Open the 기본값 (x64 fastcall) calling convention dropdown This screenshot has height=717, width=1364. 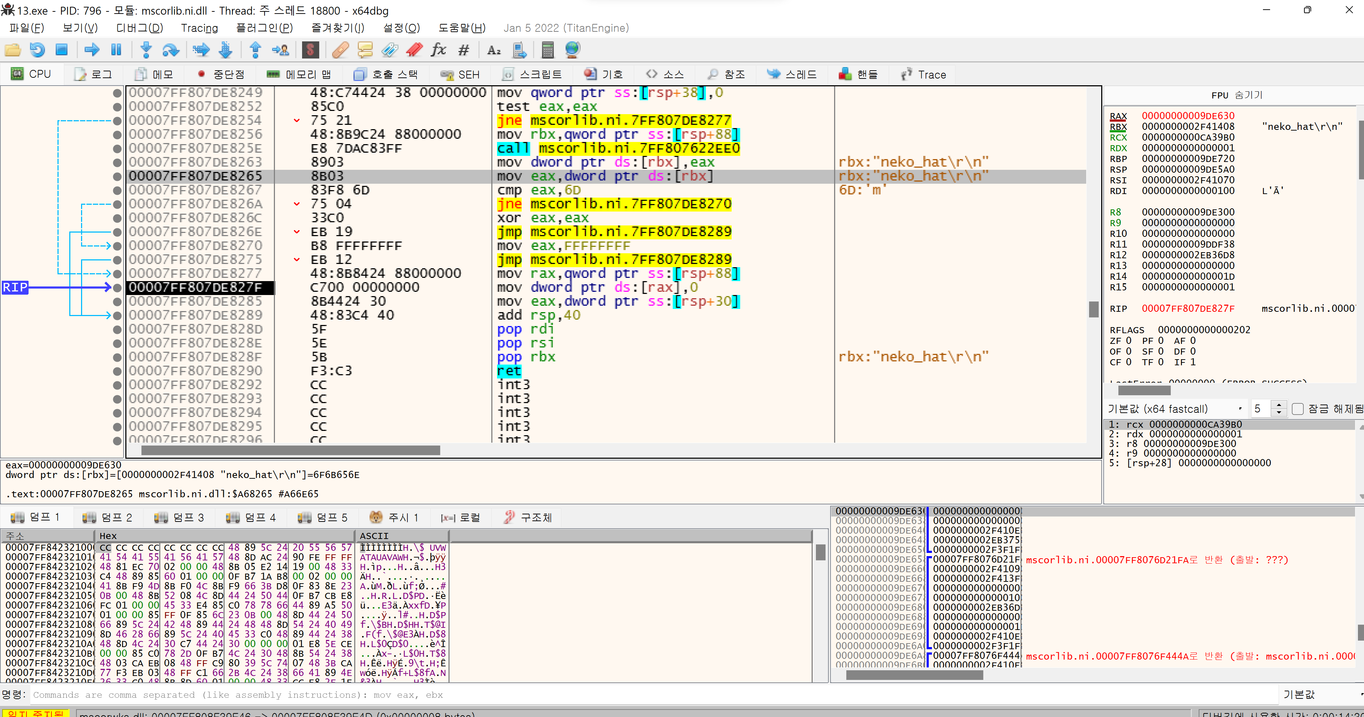pos(1175,409)
